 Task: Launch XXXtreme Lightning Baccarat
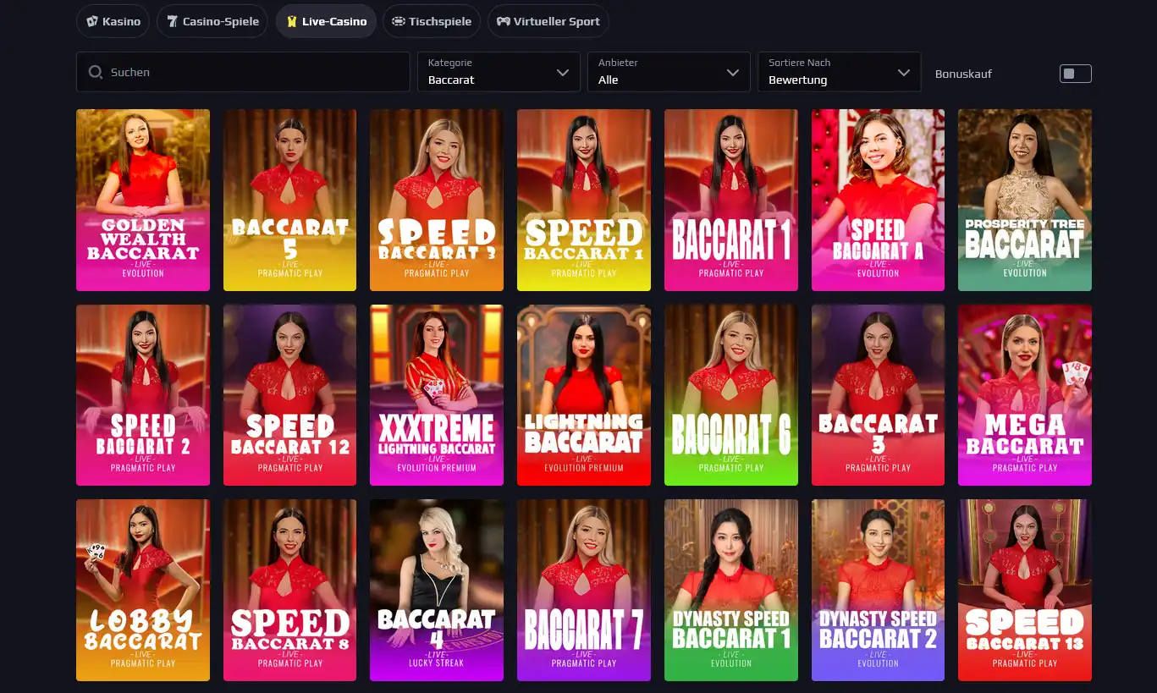pos(437,395)
